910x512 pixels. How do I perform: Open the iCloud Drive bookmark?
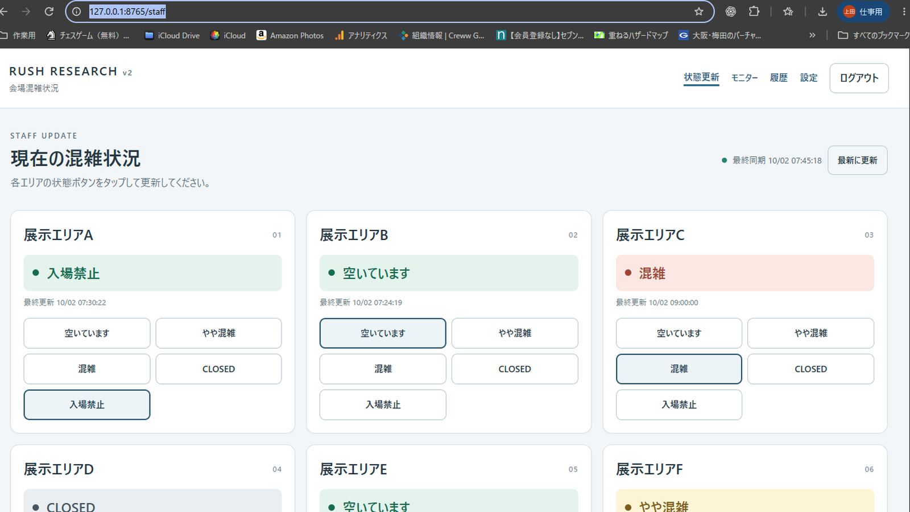pyautogui.click(x=172, y=35)
